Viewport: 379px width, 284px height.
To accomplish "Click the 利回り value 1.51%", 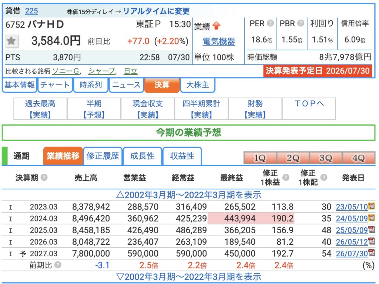I will (322, 39).
